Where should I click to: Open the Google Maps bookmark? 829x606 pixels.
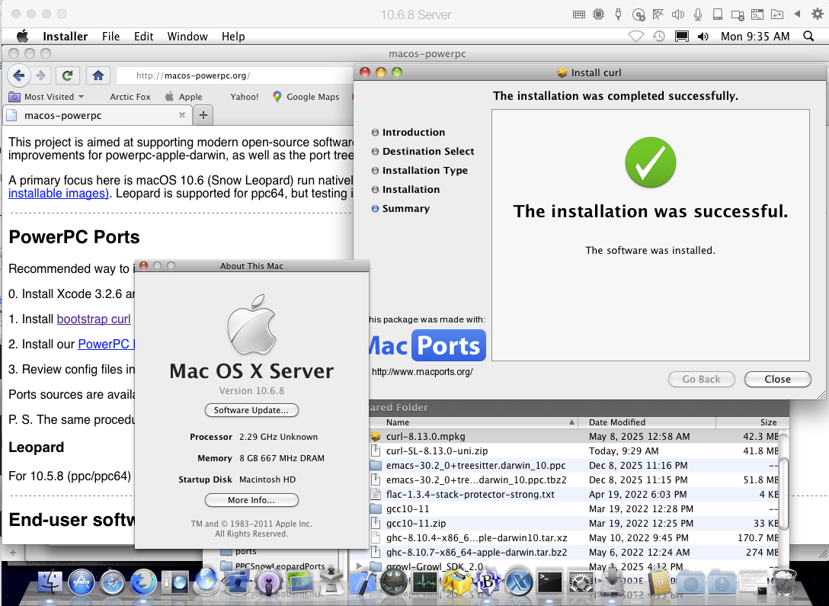(x=306, y=97)
